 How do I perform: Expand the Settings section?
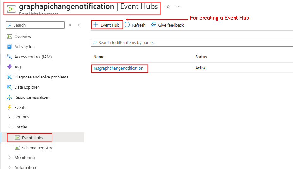click(9, 117)
